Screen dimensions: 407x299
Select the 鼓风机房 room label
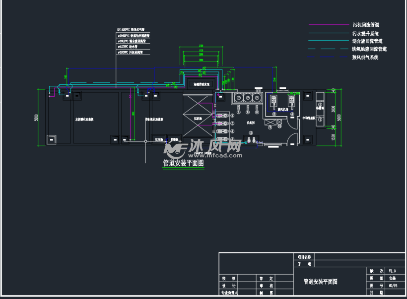tap(283, 109)
